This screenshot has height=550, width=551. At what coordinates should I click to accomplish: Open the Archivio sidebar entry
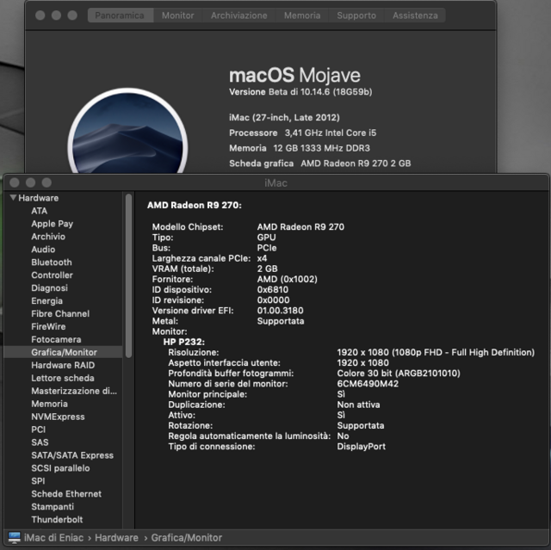point(48,237)
